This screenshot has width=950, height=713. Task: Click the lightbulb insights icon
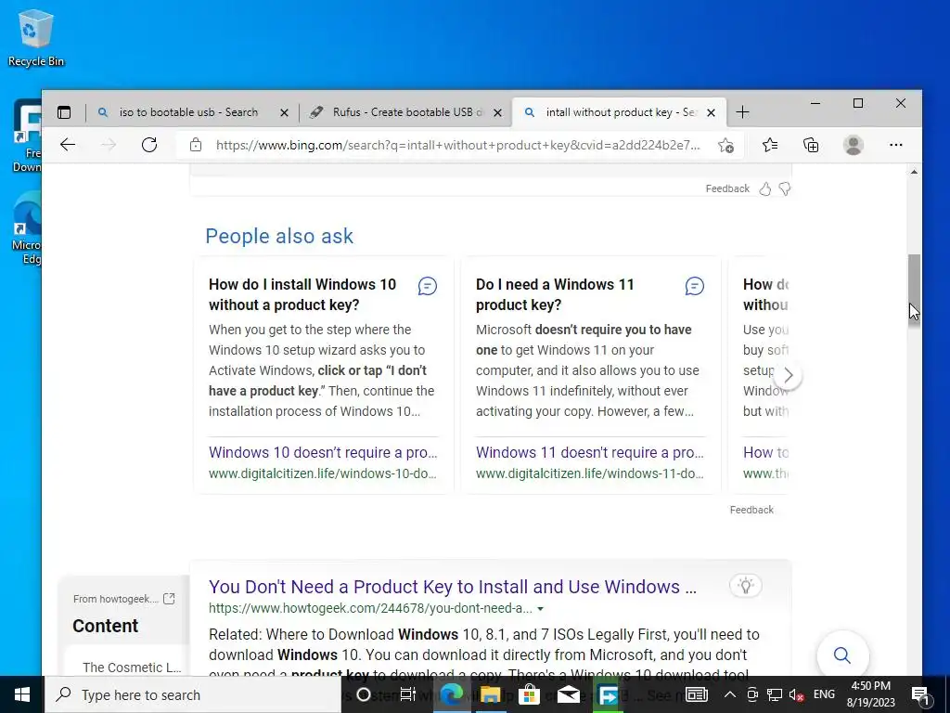[746, 586]
